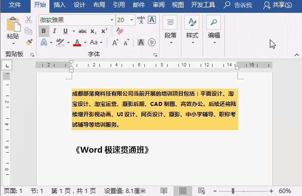
Task: Switch to Read Mode view icon
Action: pos(164,191)
